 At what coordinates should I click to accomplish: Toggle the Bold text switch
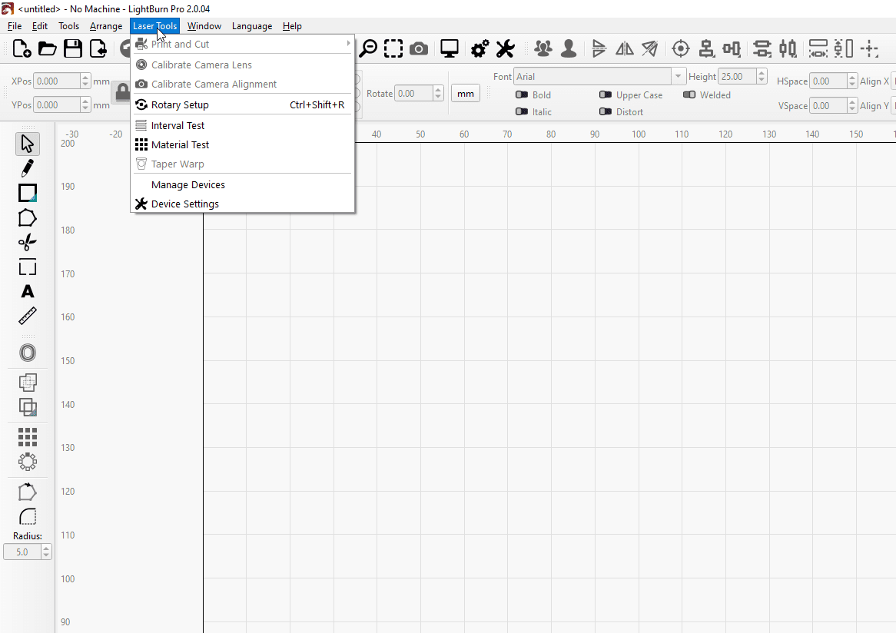(522, 94)
